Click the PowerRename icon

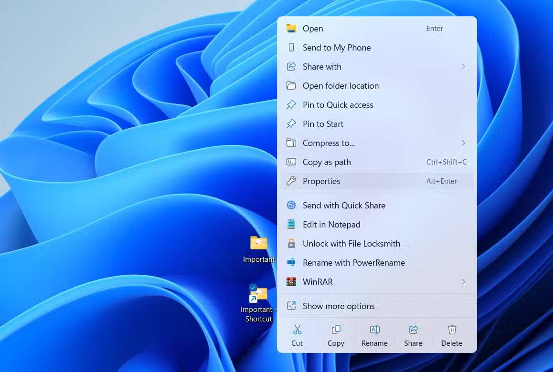(x=291, y=262)
